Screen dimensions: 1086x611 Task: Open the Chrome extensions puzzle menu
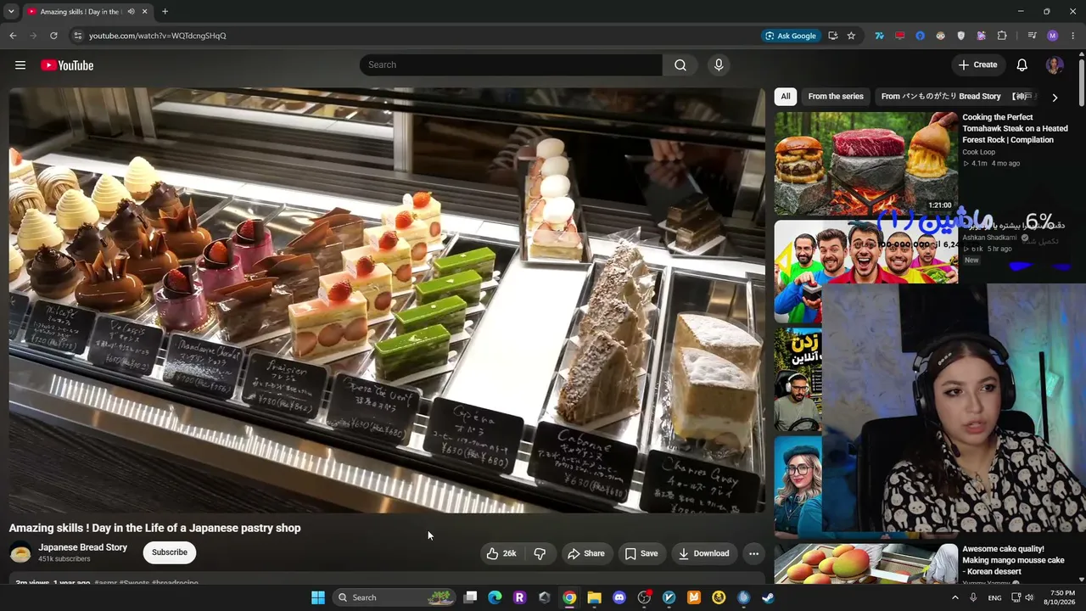(x=1002, y=36)
